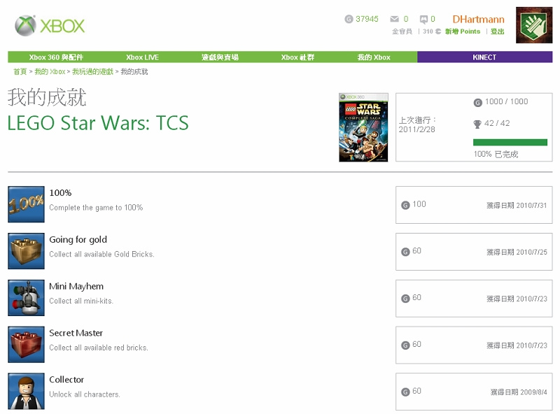Click the 新增 Points link
This screenshot has height=414, width=560.
click(462, 31)
